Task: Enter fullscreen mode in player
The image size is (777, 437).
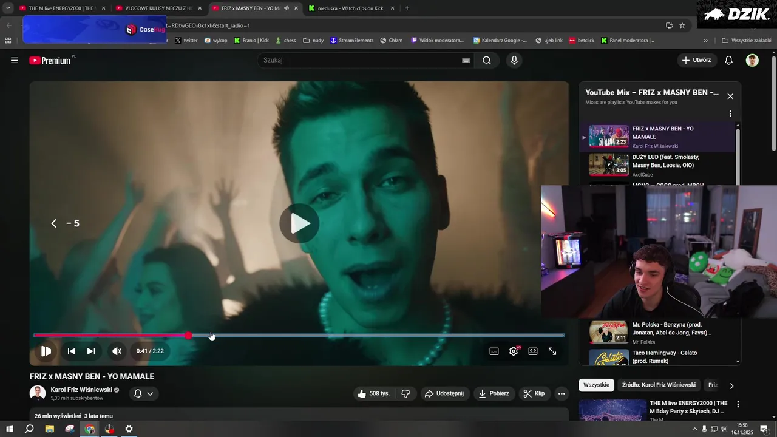Action: coord(552,351)
